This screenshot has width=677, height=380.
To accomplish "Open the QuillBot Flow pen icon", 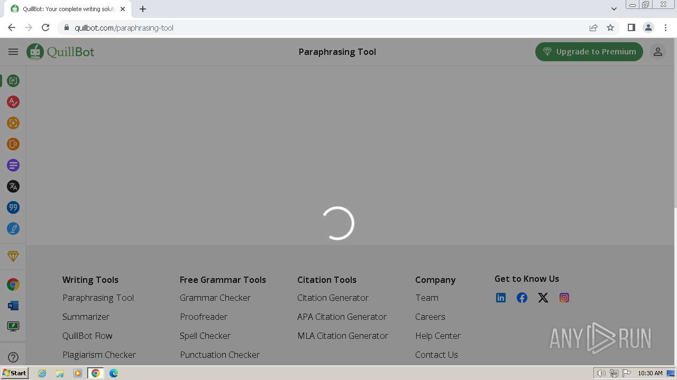I will click(13, 229).
